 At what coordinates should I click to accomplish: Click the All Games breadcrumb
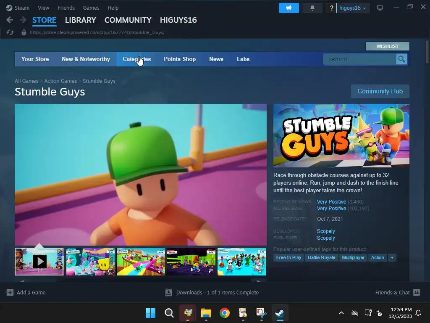click(x=26, y=81)
